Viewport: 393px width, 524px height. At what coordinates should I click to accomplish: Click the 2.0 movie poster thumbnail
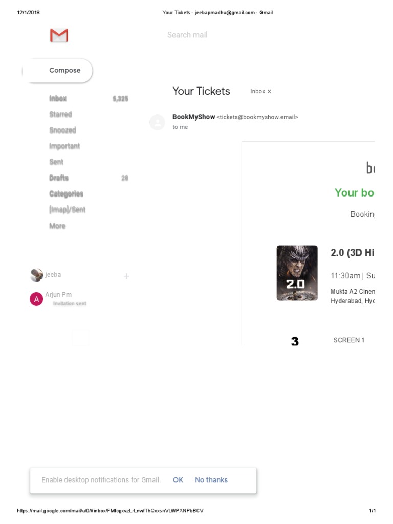(x=297, y=273)
